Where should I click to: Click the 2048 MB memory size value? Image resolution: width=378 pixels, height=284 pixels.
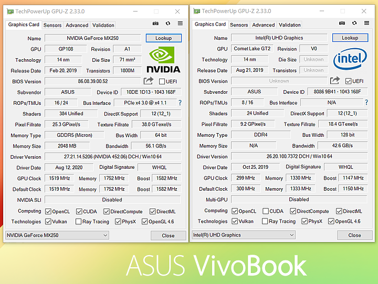tap(67, 146)
